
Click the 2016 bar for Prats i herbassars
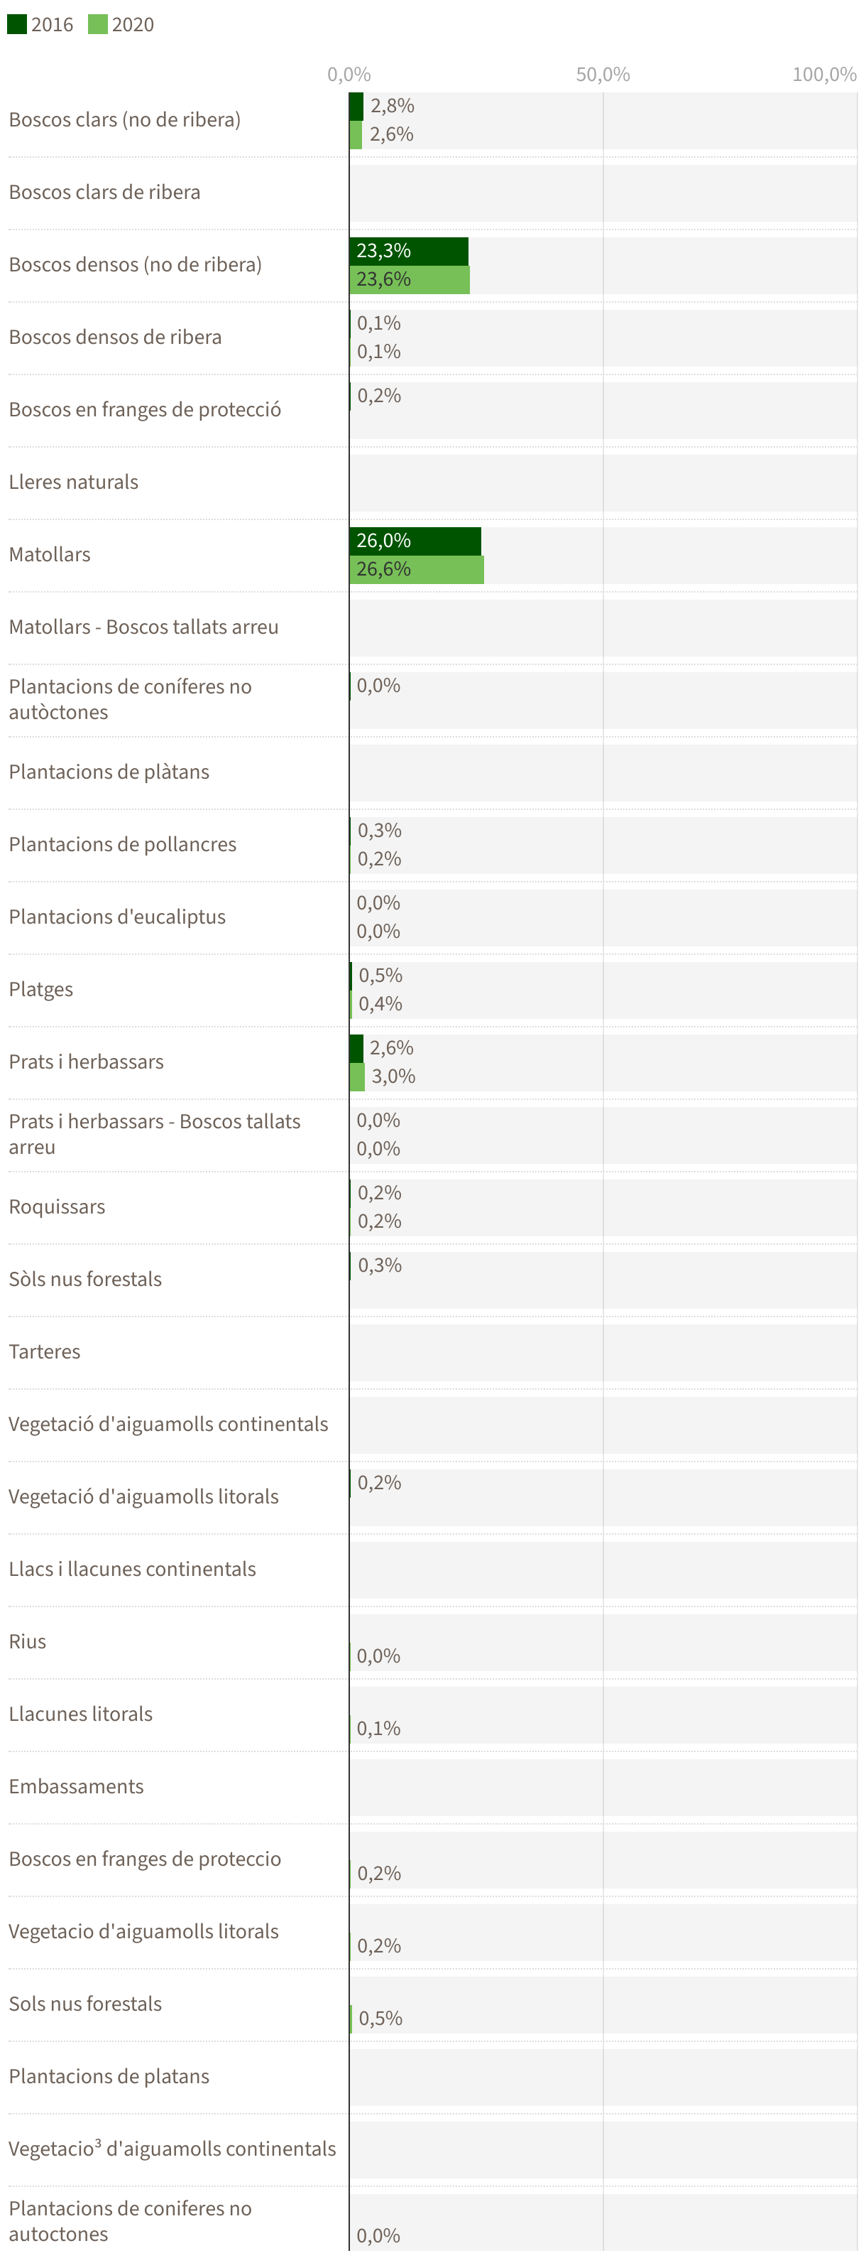[x=356, y=1049]
